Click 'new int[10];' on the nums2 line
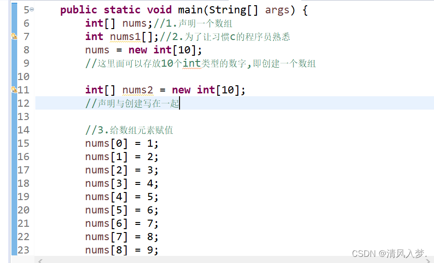This screenshot has height=263, width=434. point(209,90)
